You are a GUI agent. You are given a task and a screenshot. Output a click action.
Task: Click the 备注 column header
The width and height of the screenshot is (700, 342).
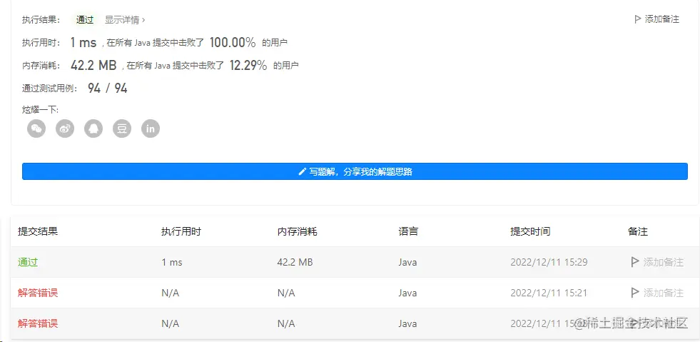(637, 232)
